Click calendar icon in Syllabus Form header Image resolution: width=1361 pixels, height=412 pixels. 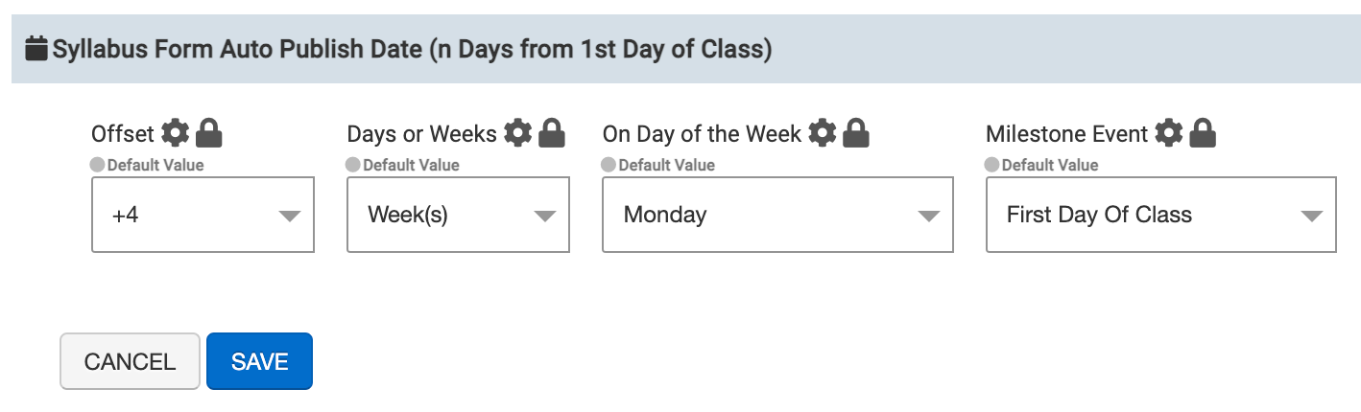click(x=36, y=49)
